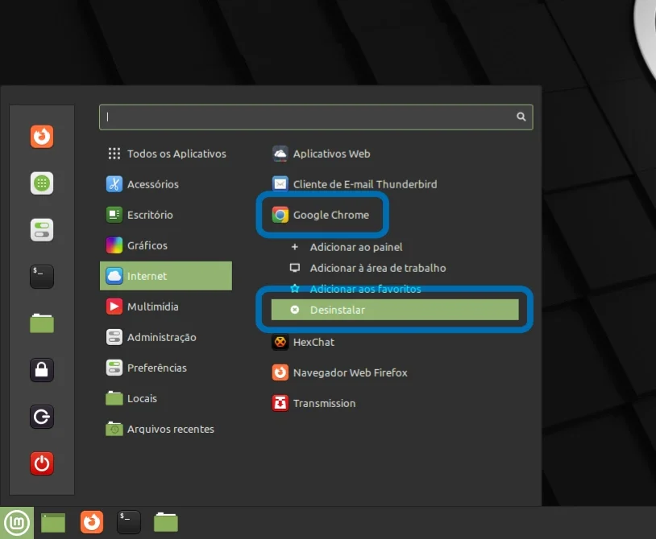Select the Administração category

coord(166,337)
